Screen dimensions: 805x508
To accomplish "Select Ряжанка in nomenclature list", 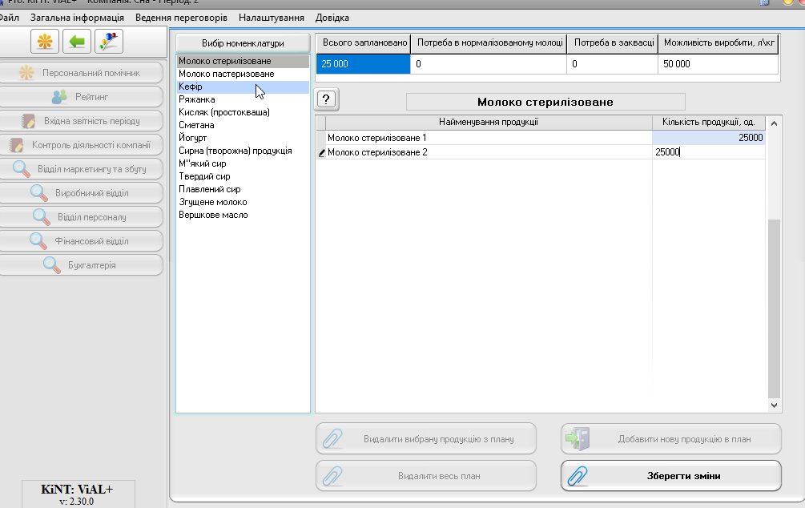I will coord(243,99).
